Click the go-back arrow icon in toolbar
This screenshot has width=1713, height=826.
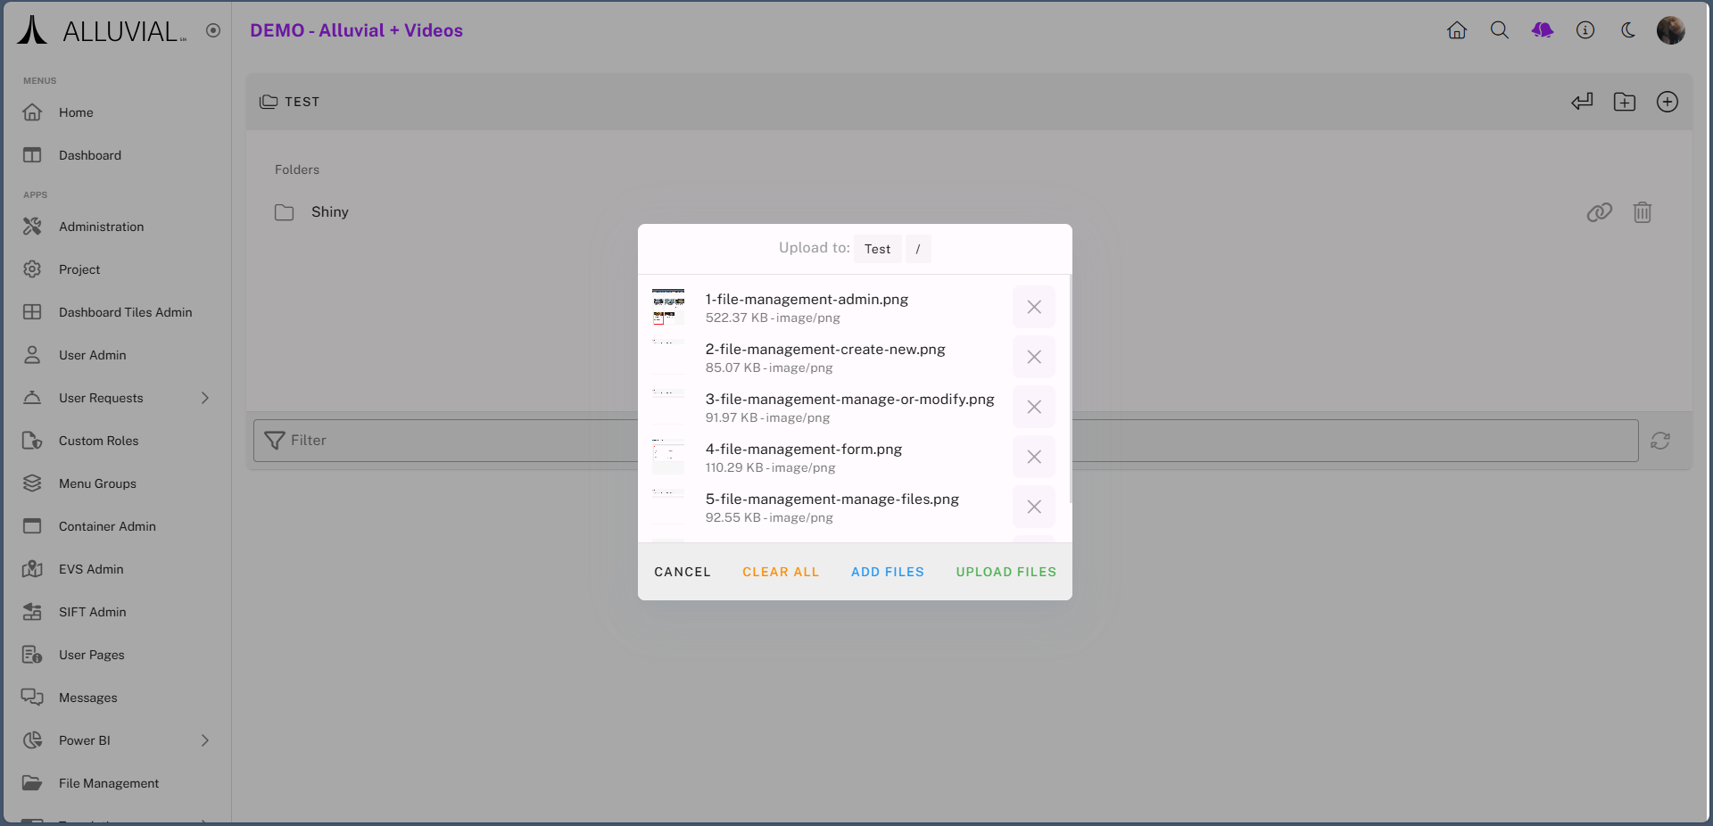click(x=1582, y=102)
